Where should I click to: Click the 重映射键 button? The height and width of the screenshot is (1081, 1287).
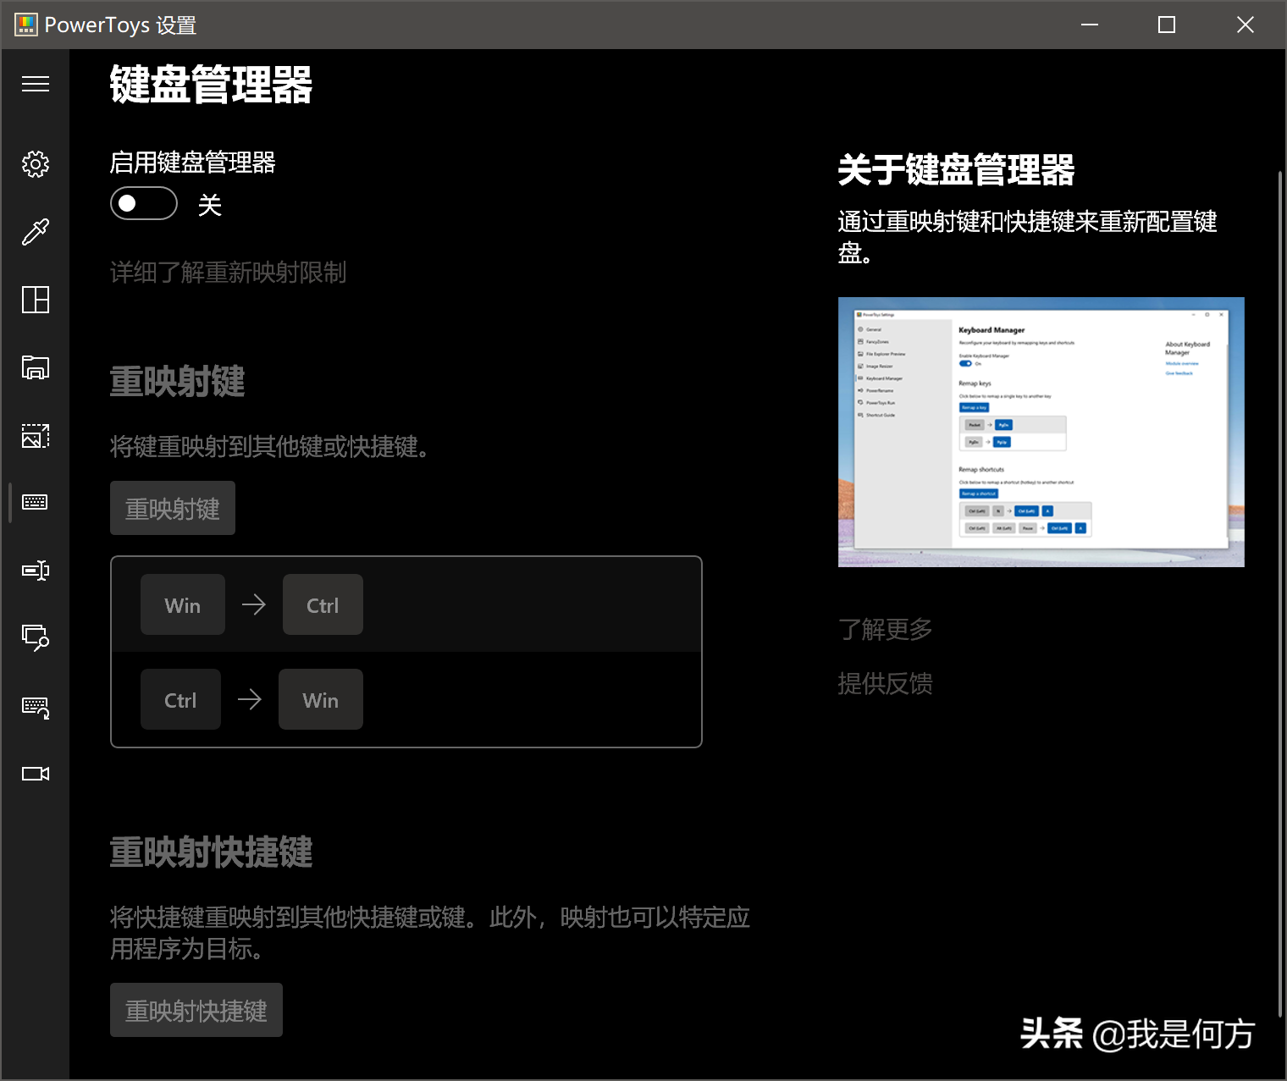click(x=172, y=508)
